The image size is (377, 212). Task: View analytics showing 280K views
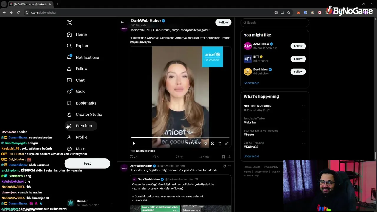point(204,157)
